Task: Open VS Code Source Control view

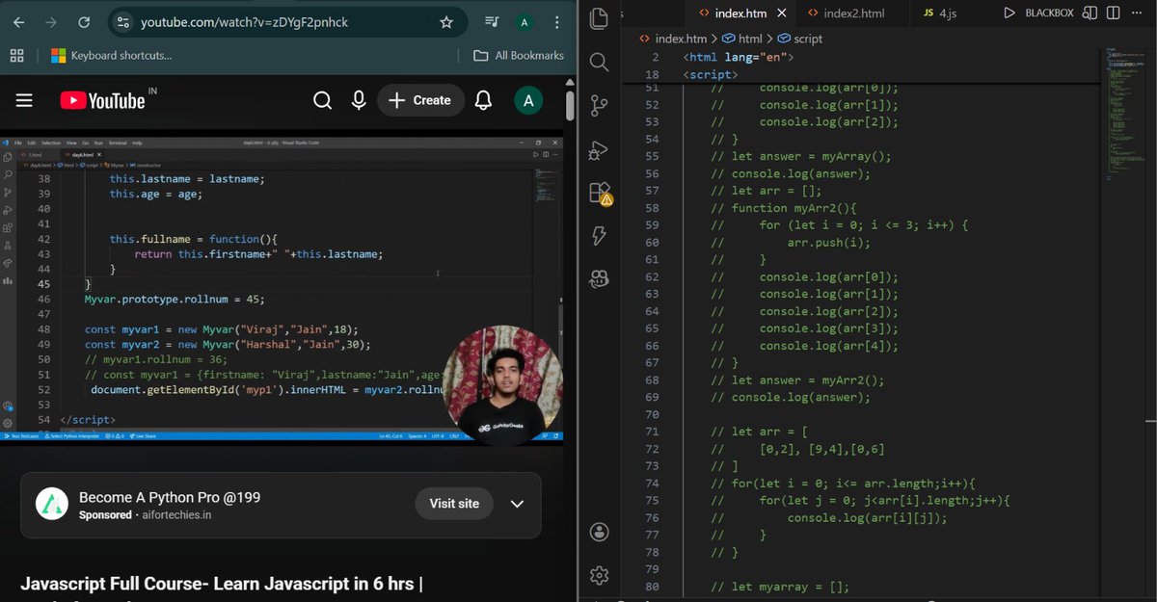Action: click(x=599, y=105)
